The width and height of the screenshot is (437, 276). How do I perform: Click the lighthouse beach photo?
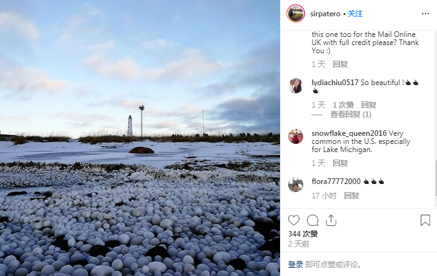tap(140, 138)
